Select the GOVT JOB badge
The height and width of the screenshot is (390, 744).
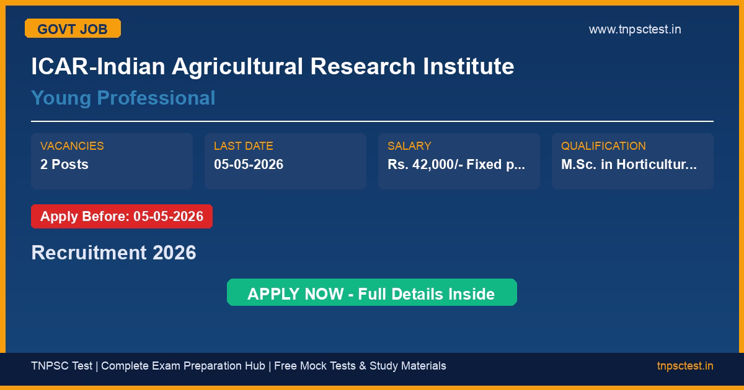click(73, 28)
